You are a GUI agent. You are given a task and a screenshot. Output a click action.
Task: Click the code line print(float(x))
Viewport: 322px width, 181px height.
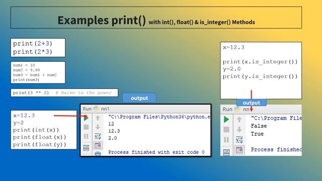click(x=40, y=137)
